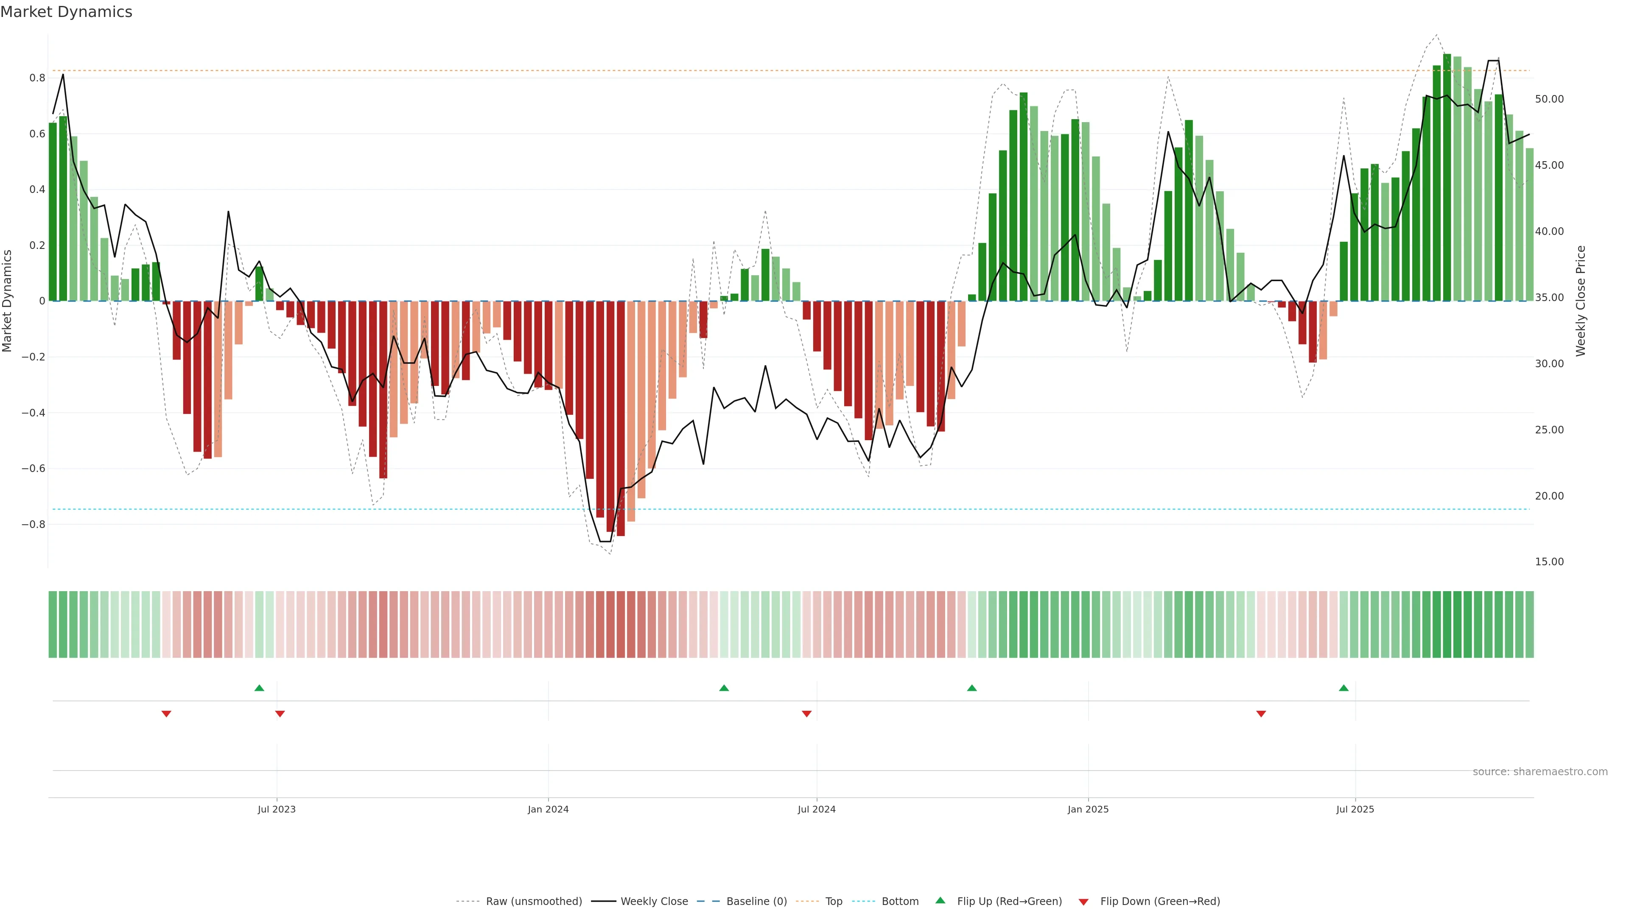The height and width of the screenshot is (916, 1629).
Task: Click the earliest red flip-down triangle marker
Action: (166, 714)
